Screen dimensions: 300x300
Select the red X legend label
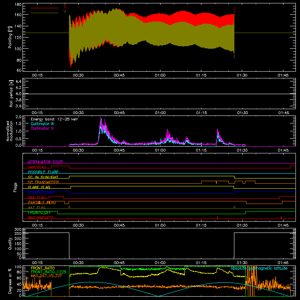tap(65, 6)
